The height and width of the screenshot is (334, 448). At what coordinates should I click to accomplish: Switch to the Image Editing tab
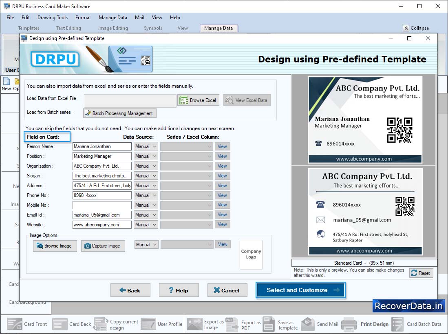[113, 28]
